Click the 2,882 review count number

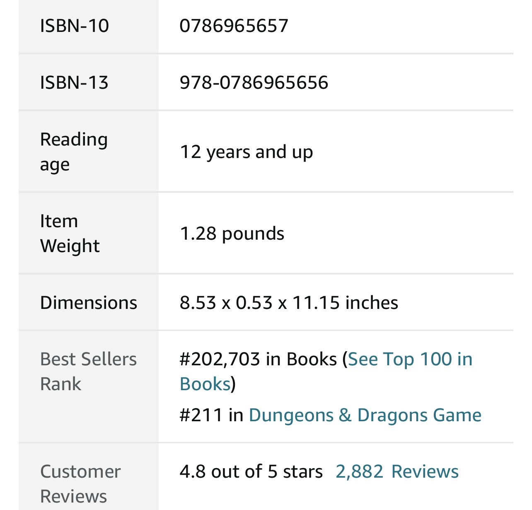(359, 471)
